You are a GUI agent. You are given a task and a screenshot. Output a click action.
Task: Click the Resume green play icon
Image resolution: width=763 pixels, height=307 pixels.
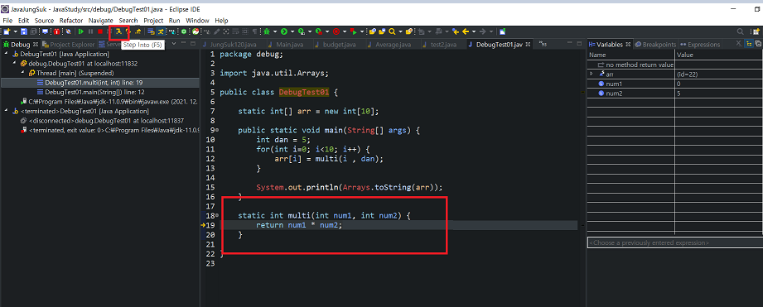tap(81, 31)
